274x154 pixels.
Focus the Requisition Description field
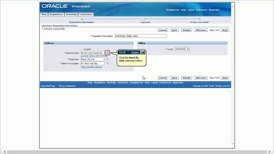(x=141, y=36)
